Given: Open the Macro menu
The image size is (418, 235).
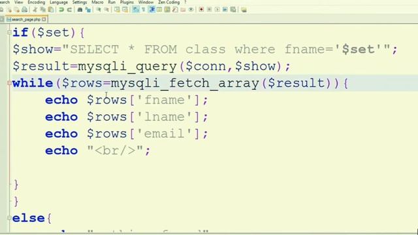Looking at the screenshot, I should pyautogui.click(x=97, y=2).
